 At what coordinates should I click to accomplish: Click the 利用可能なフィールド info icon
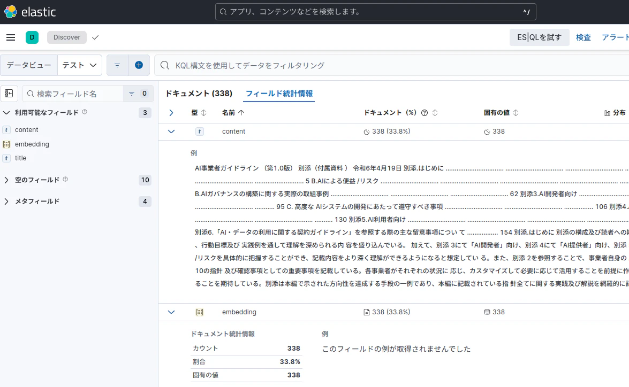(85, 112)
